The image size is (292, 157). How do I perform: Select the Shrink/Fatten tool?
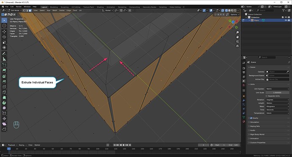pos(4,119)
